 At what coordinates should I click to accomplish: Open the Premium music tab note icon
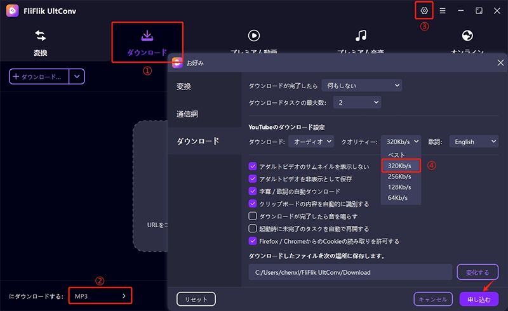(x=361, y=36)
